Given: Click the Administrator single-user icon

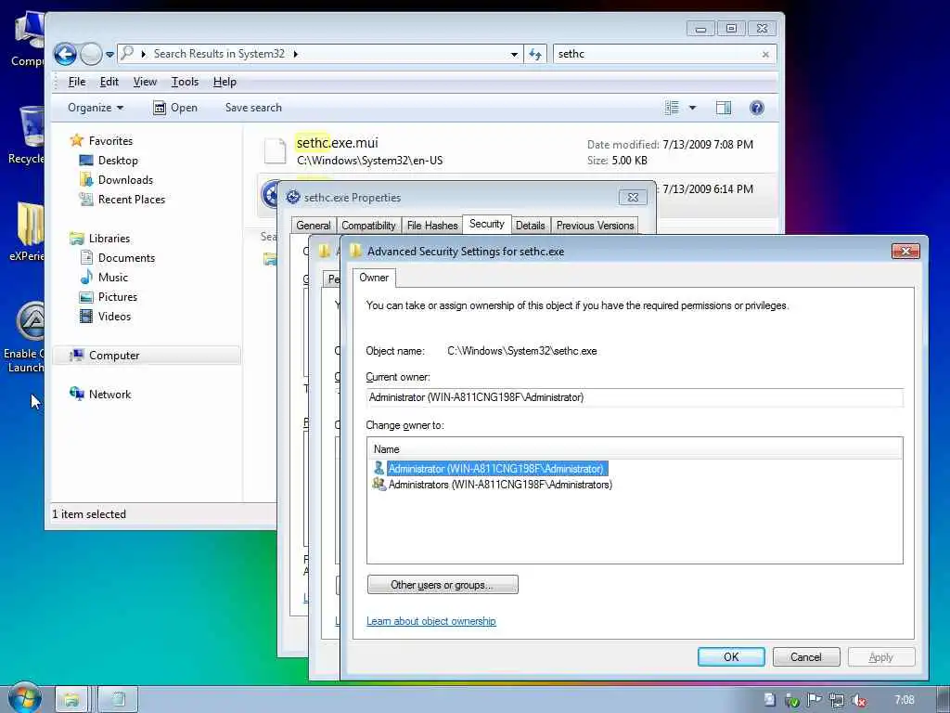Looking at the screenshot, I should 379,468.
